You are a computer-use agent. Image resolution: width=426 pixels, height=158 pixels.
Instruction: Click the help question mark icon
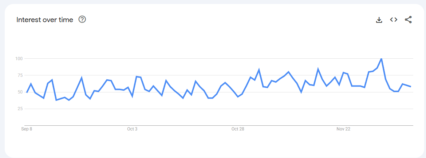[x=82, y=20]
